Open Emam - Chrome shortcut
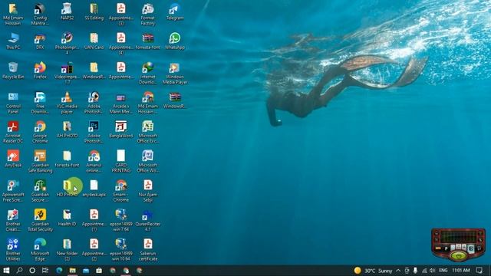Image resolution: width=491 pixels, height=276 pixels. [121, 191]
